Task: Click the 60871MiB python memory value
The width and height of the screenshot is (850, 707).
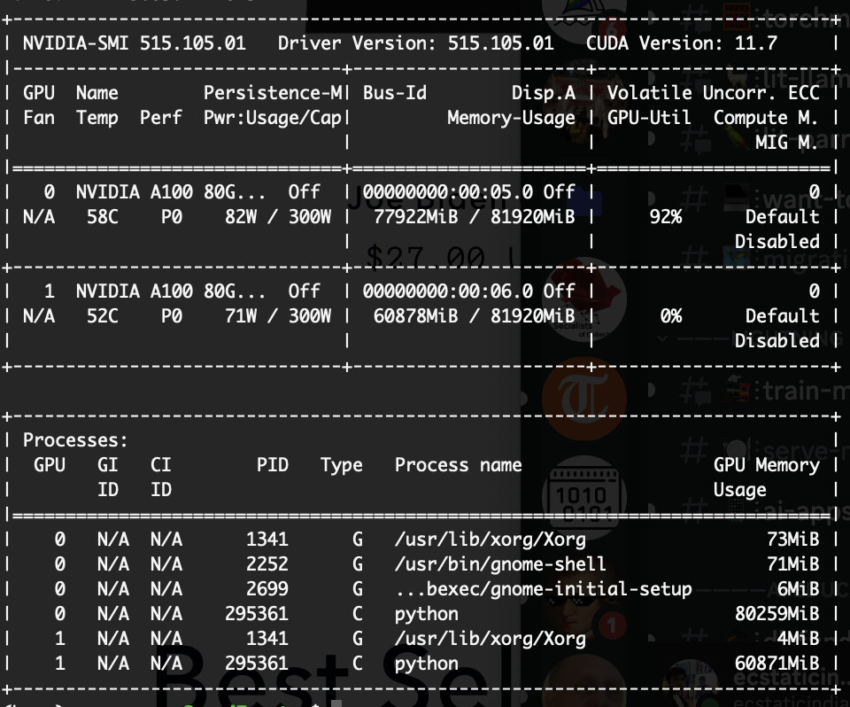Action: point(777,664)
